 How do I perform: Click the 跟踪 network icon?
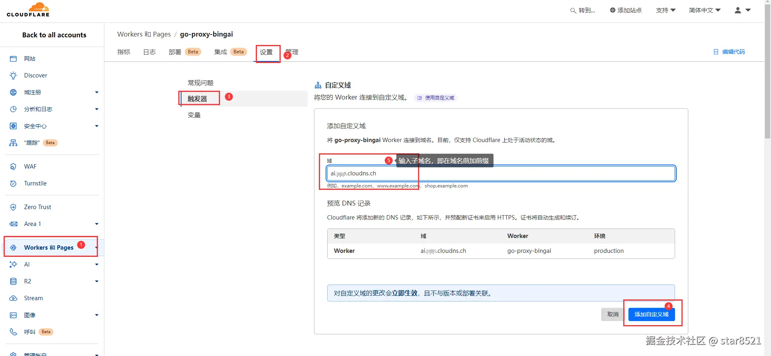(13, 143)
